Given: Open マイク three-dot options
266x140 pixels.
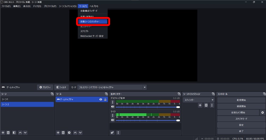Looking at the screenshot, I should pos(113,115).
